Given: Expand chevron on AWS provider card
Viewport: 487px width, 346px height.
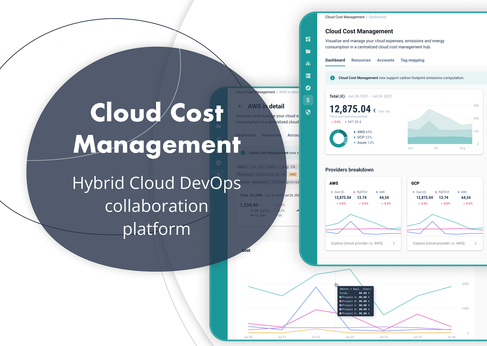Looking at the screenshot, I should coord(394,243).
